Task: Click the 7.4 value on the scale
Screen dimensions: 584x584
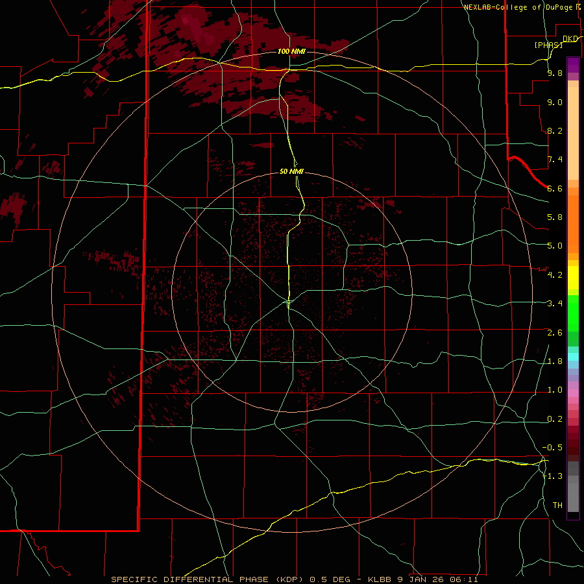Action: (x=555, y=160)
